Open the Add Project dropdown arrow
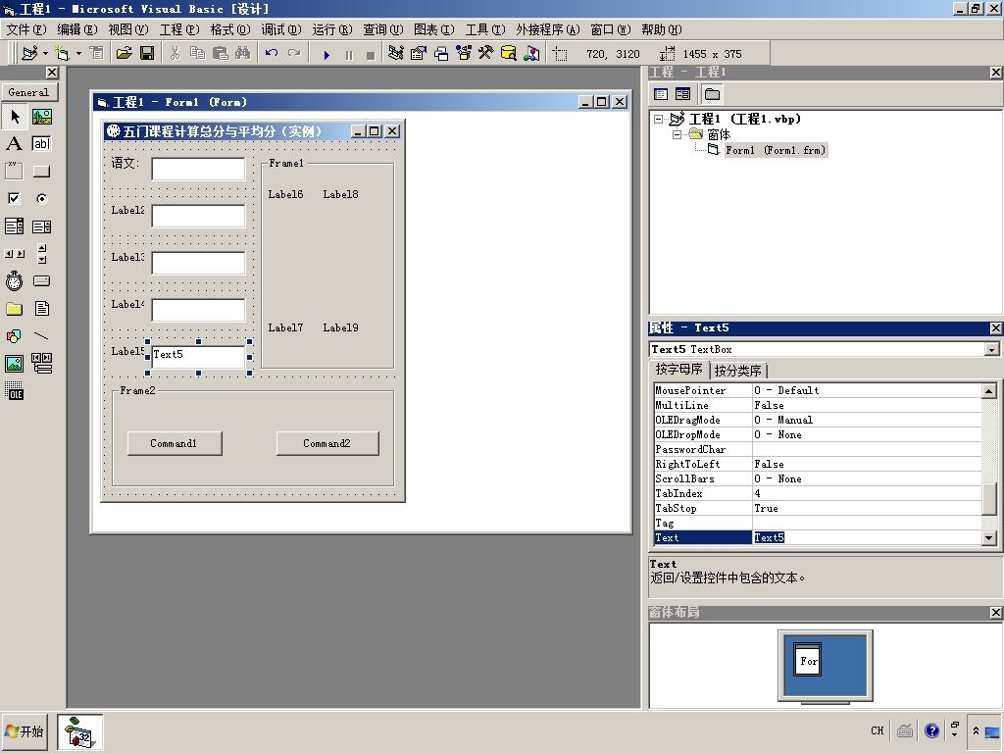The height and width of the screenshot is (753, 1004). click(45, 53)
